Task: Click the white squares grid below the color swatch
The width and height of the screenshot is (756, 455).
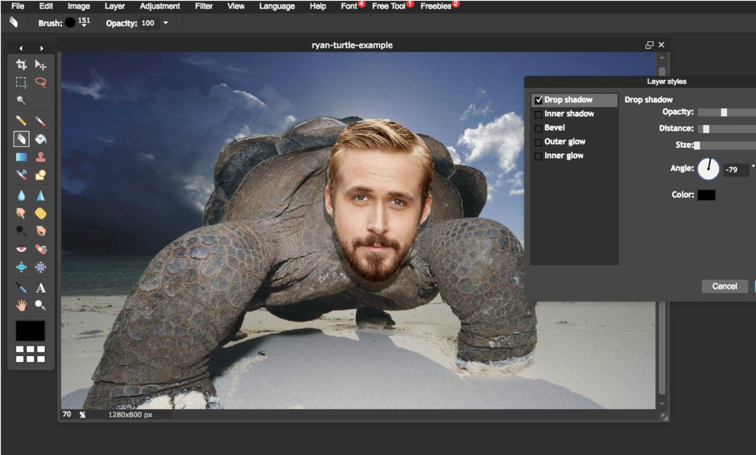Action: coord(30,354)
